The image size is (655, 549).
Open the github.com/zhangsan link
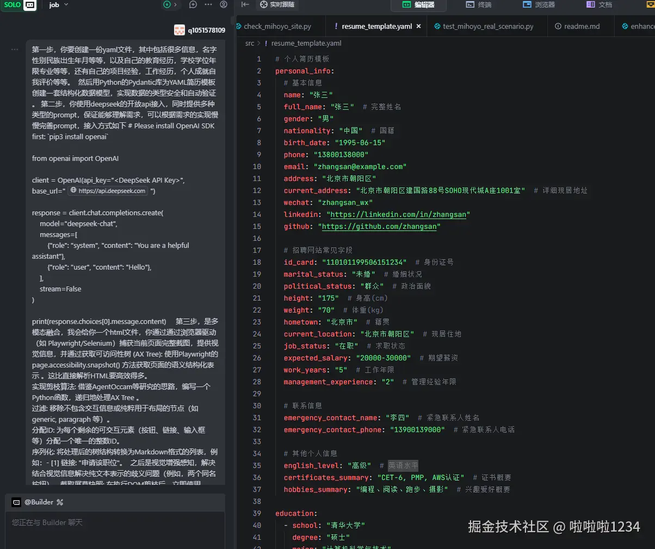tap(379, 227)
